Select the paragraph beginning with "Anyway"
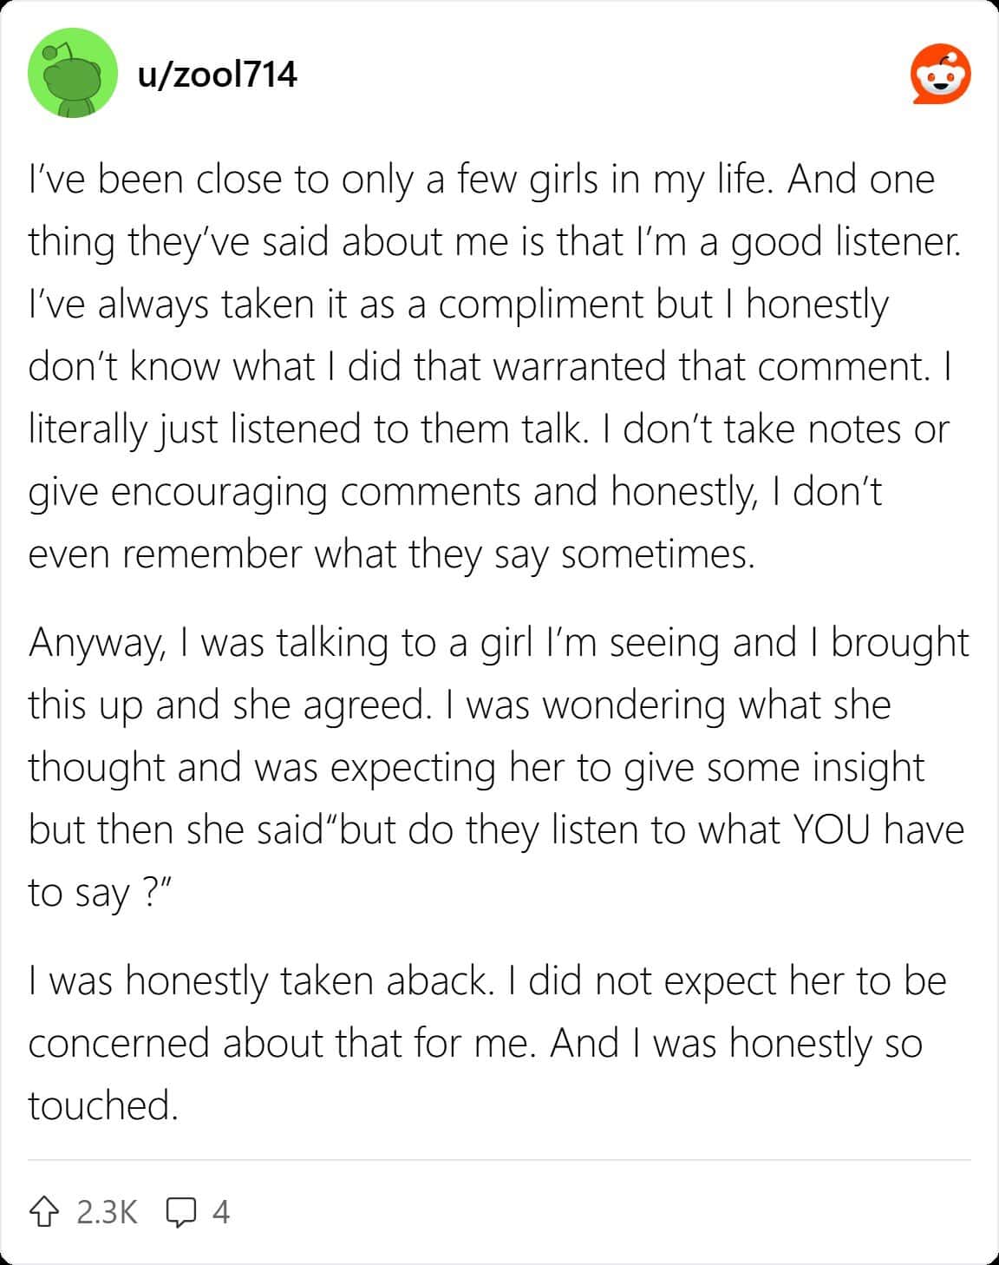The width and height of the screenshot is (999, 1265). tap(498, 767)
